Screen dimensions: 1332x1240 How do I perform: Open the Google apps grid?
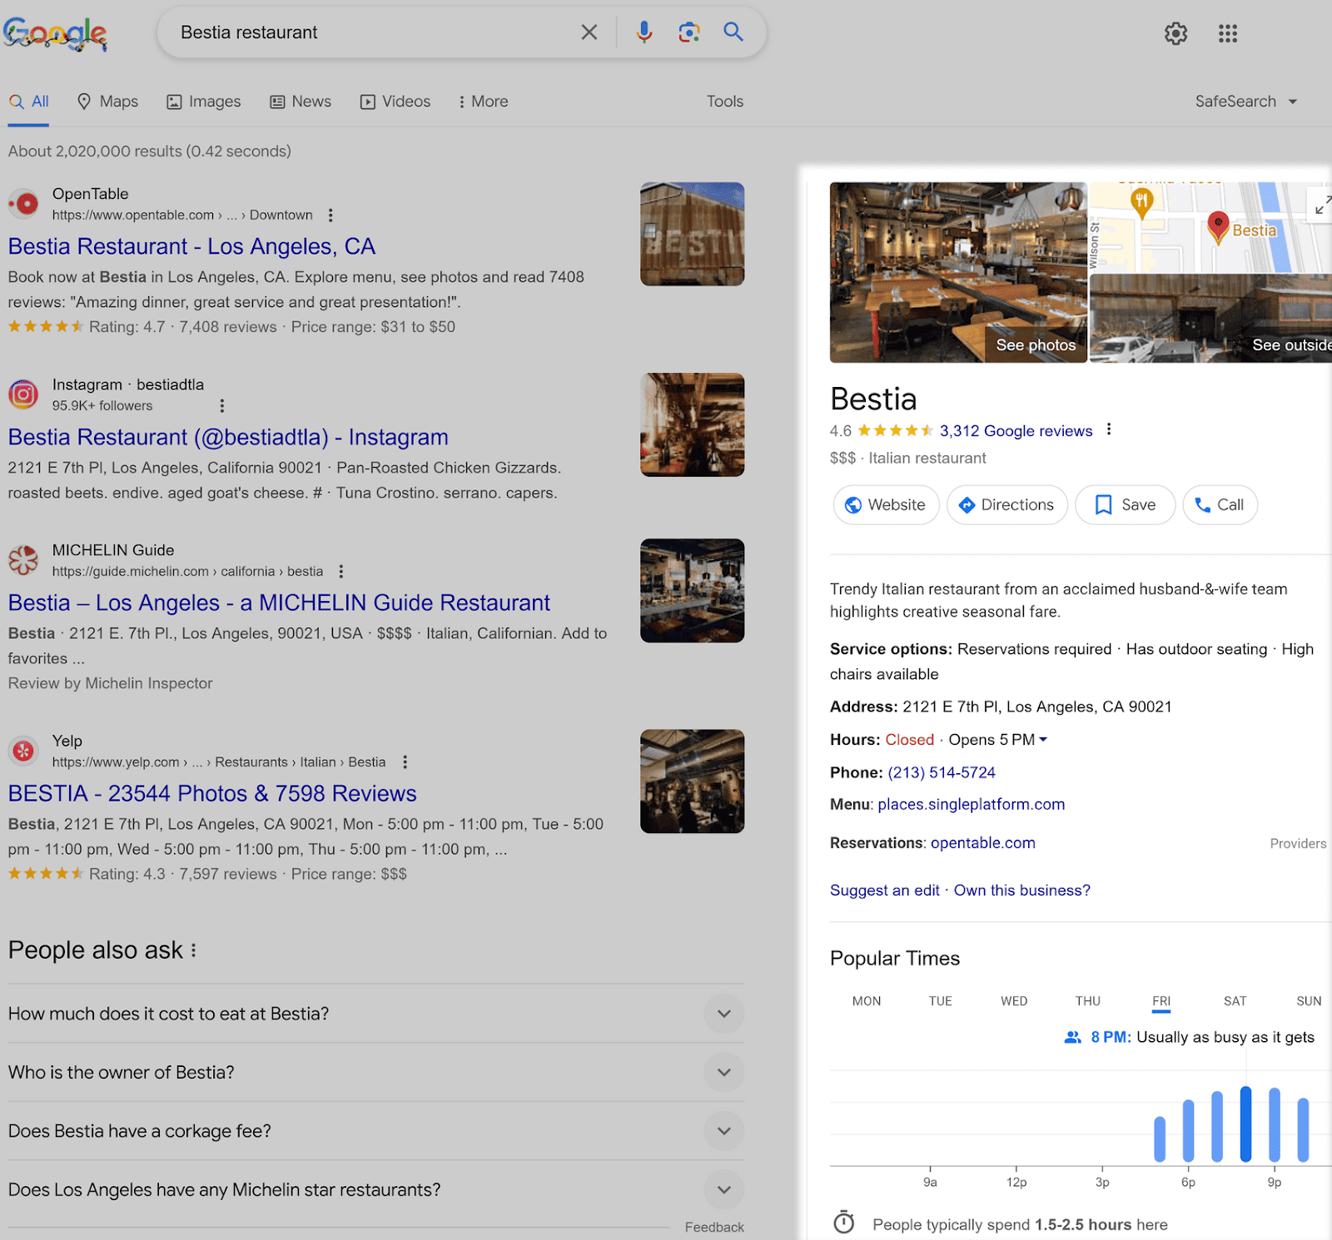1228,33
